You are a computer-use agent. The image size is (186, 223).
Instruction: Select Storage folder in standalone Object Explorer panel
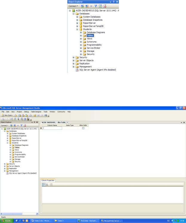pyautogui.click(x=90, y=51)
